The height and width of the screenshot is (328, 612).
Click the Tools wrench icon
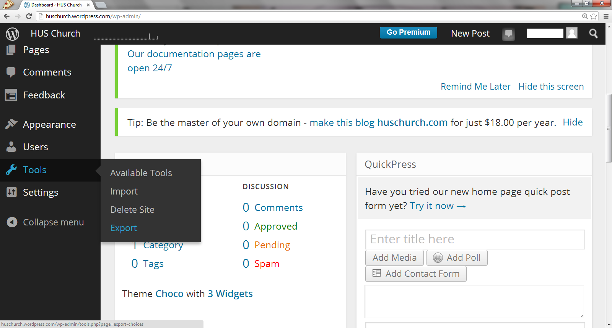point(11,169)
